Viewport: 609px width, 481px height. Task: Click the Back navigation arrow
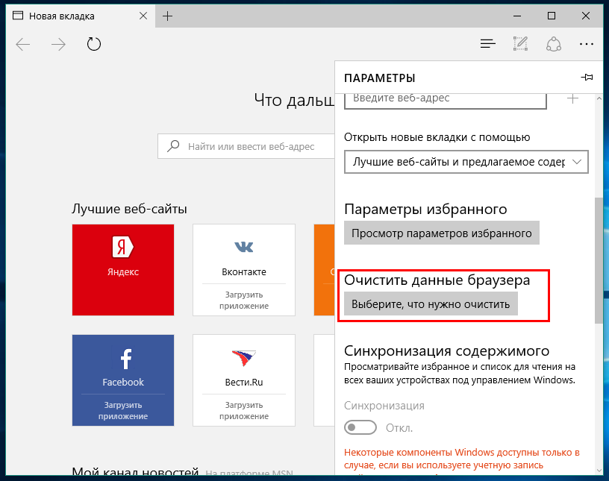23,44
